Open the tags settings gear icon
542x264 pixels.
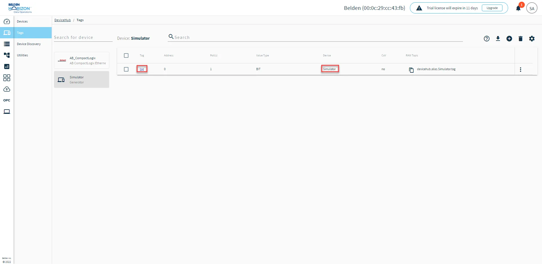click(532, 39)
